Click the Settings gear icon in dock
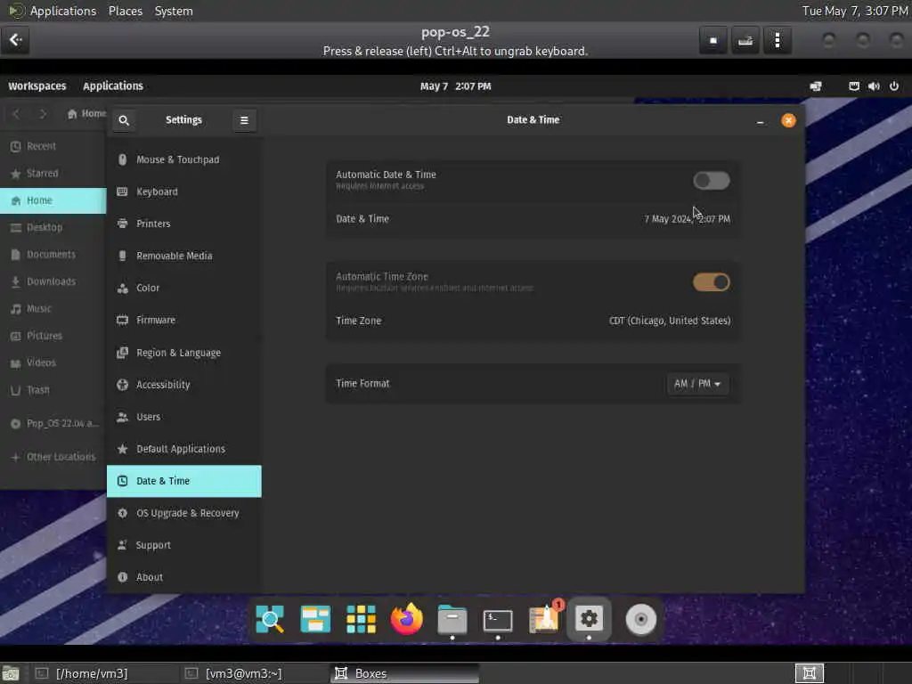Screen dimensions: 912x684 coord(589,618)
